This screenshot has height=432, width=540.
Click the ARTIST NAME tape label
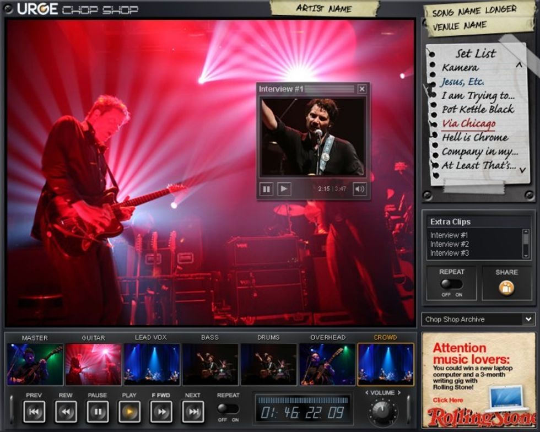click(324, 8)
